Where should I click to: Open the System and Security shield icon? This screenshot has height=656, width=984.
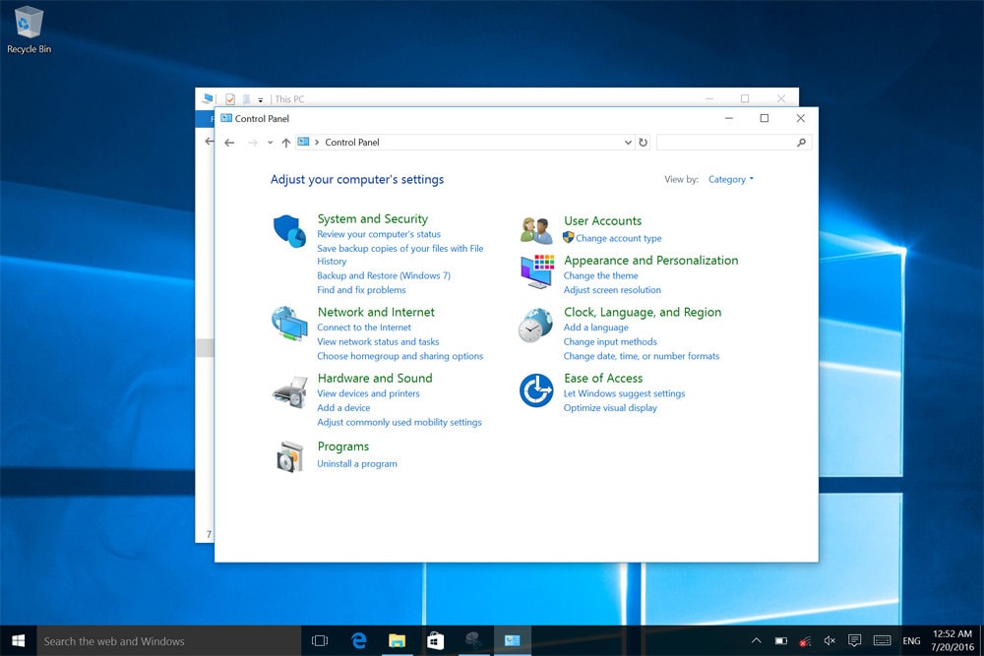(289, 230)
